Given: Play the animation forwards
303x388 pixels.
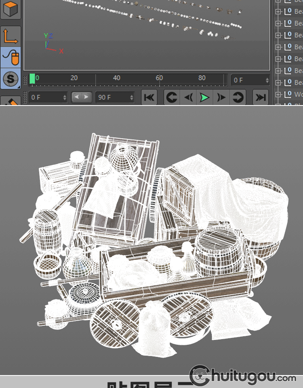Looking at the screenshot, I should point(205,97).
